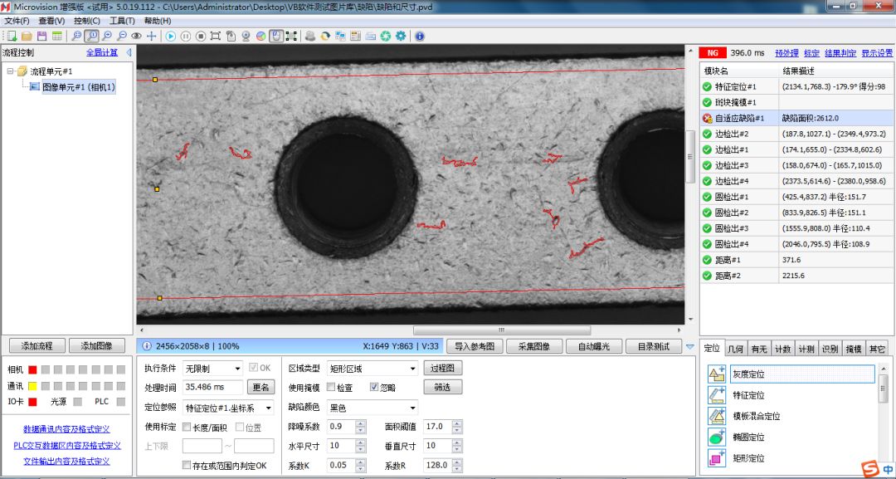Image resolution: width=896 pixels, height=479 pixels.
Task: Click the blue info about icon
Action: (420, 36)
